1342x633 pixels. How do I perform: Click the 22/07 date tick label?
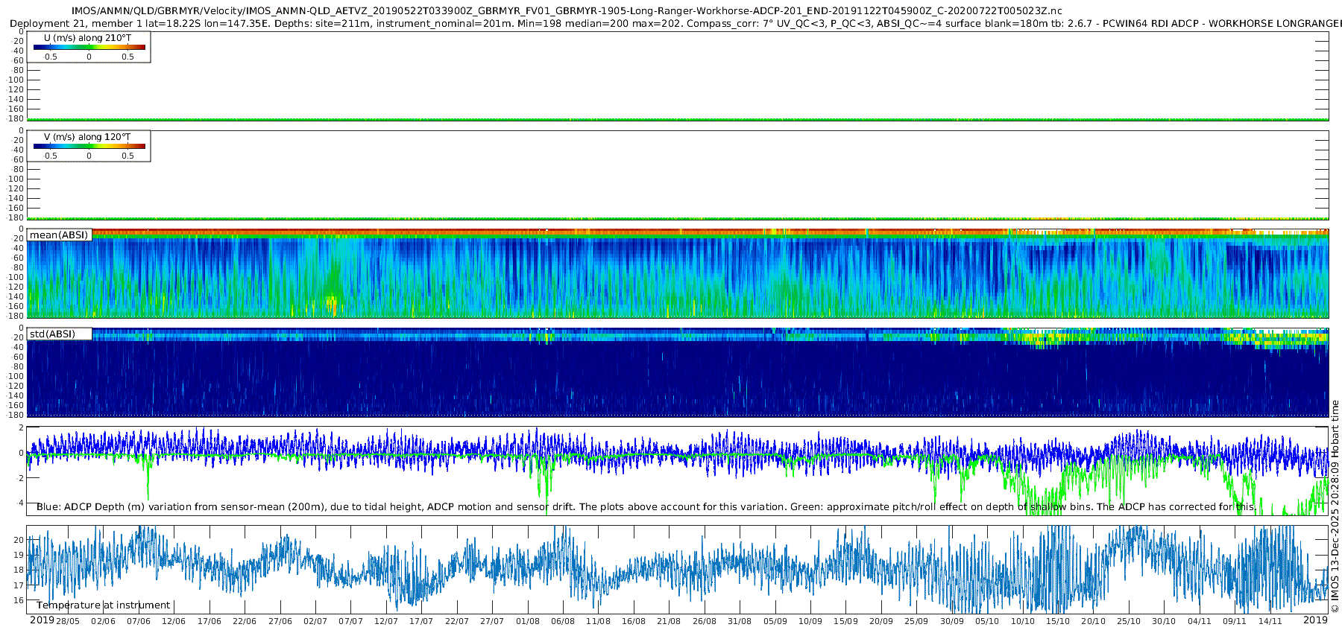[x=456, y=622]
